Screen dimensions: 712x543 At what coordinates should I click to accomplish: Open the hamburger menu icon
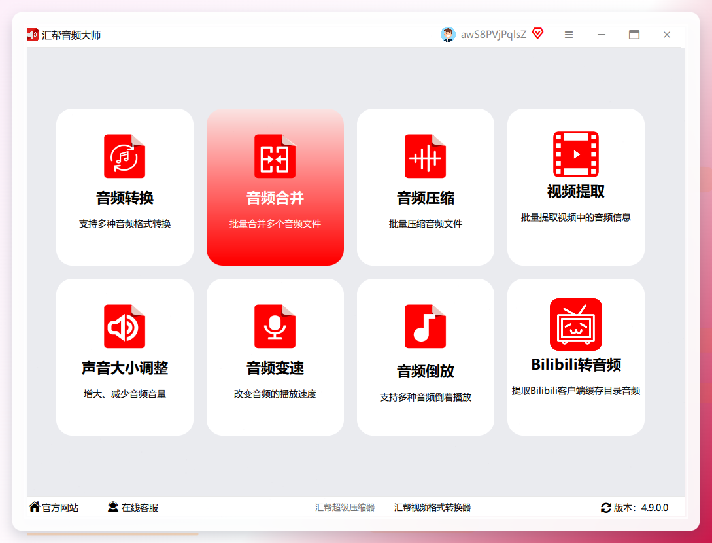click(x=569, y=35)
